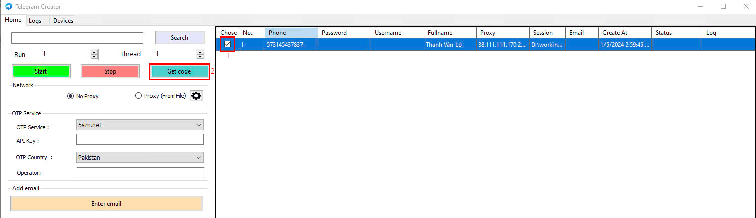756x218 pixels.
Task: Sort by the Status column header
Action: pyautogui.click(x=677, y=33)
